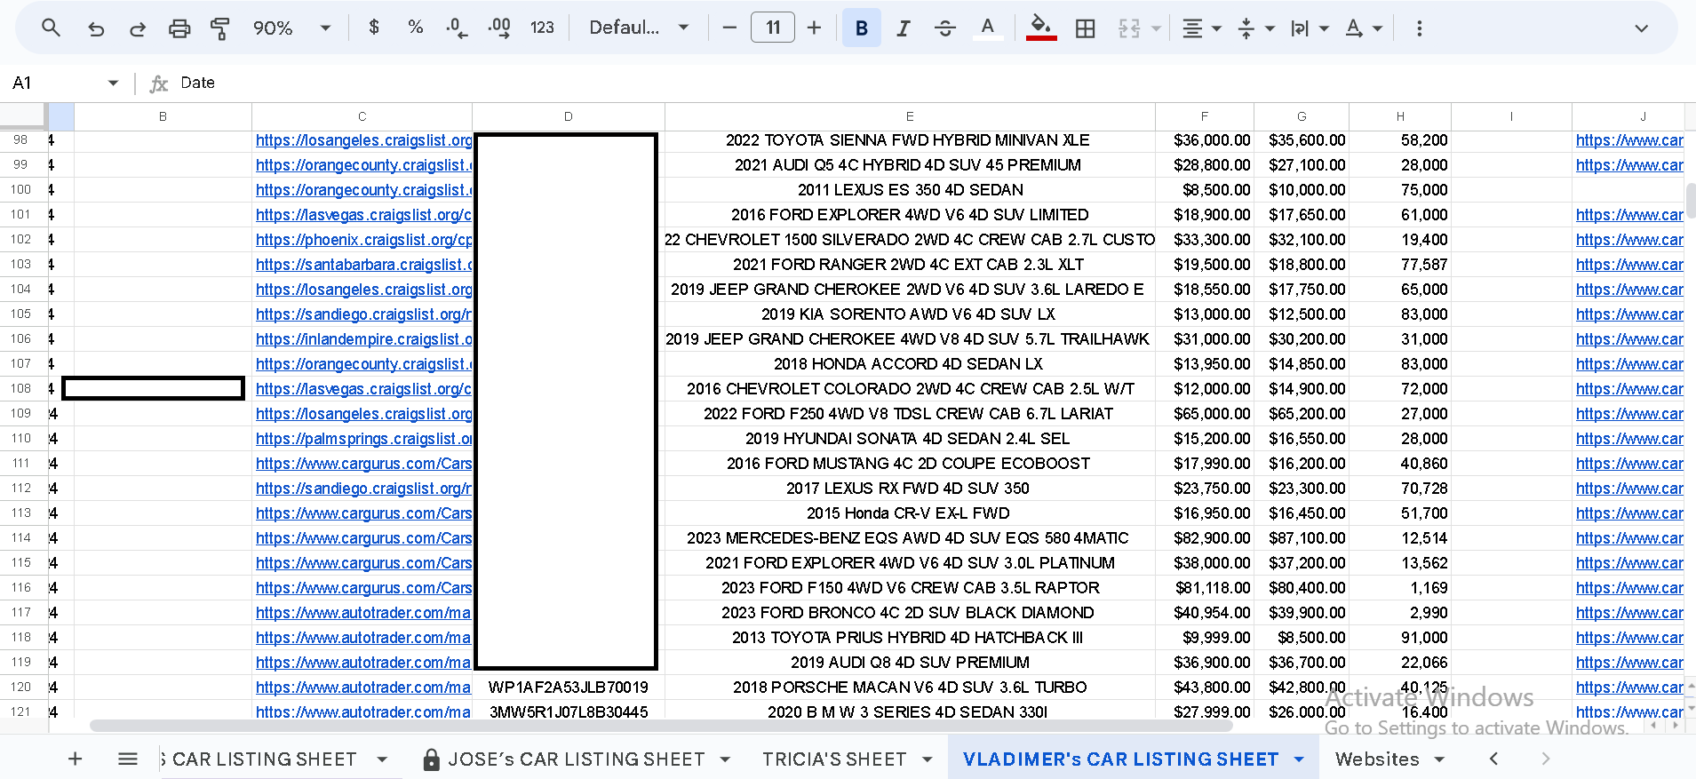Open the fill color picker

pyautogui.click(x=1041, y=28)
